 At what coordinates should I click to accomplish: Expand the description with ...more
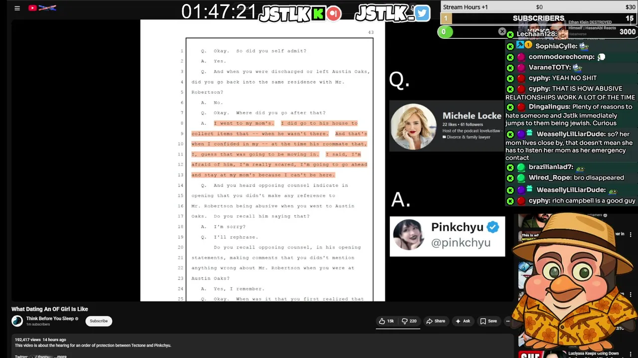(61, 356)
